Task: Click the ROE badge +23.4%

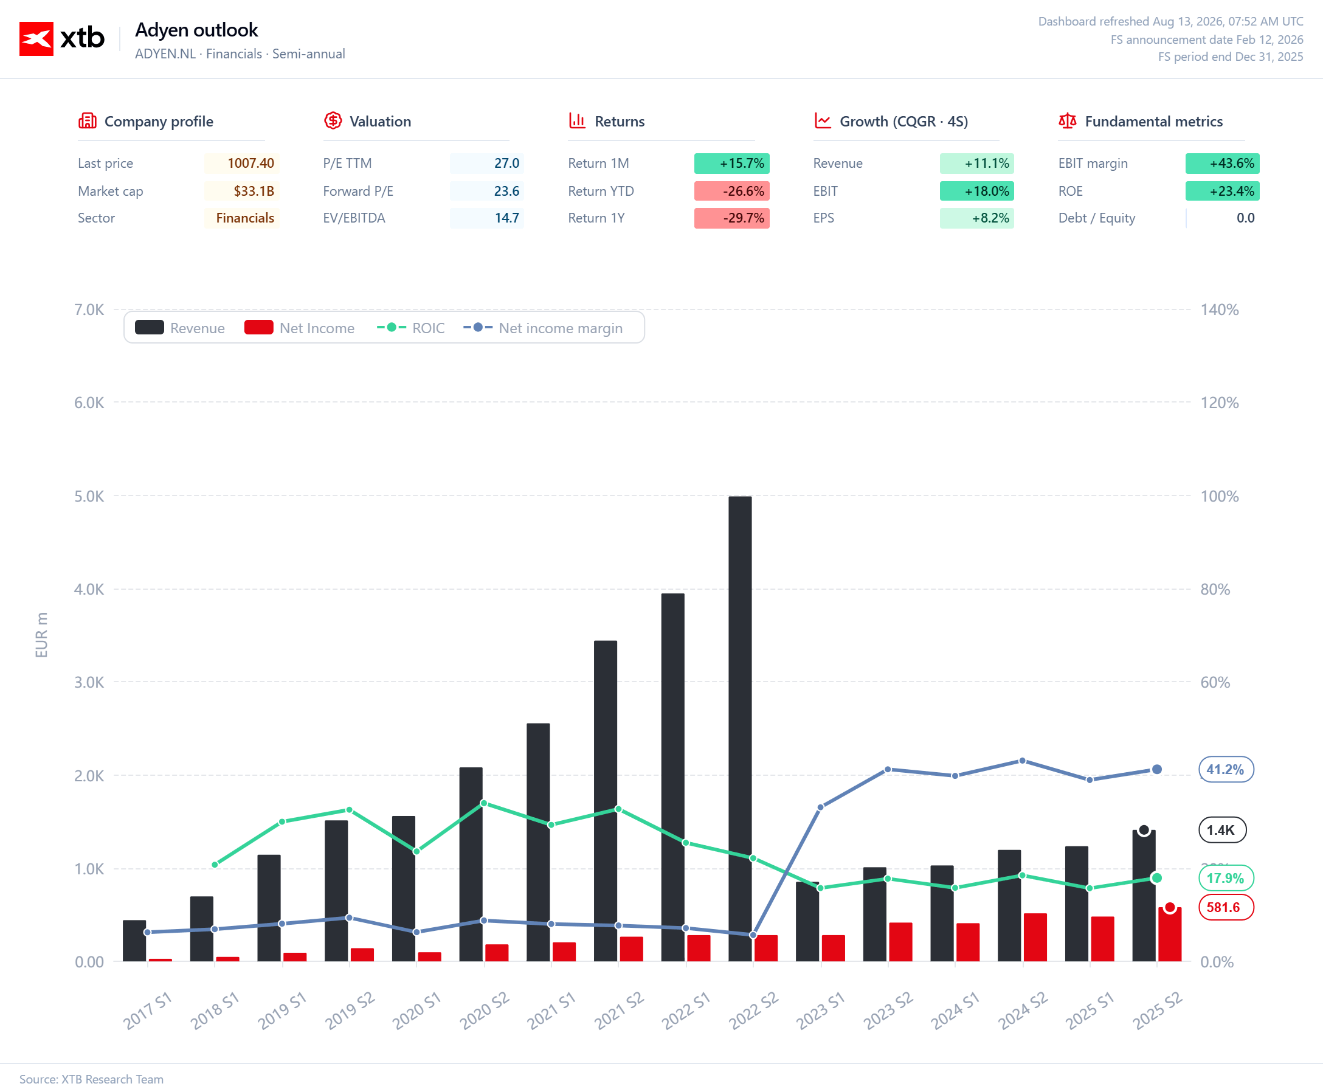Action: click(1222, 192)
